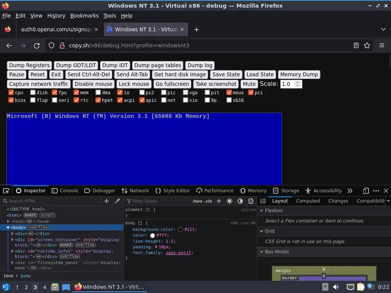Toggle light color scheme simulation sun icon
Image resolution: width=391 pixels, height=293 pixels.
tap(229, 201)
